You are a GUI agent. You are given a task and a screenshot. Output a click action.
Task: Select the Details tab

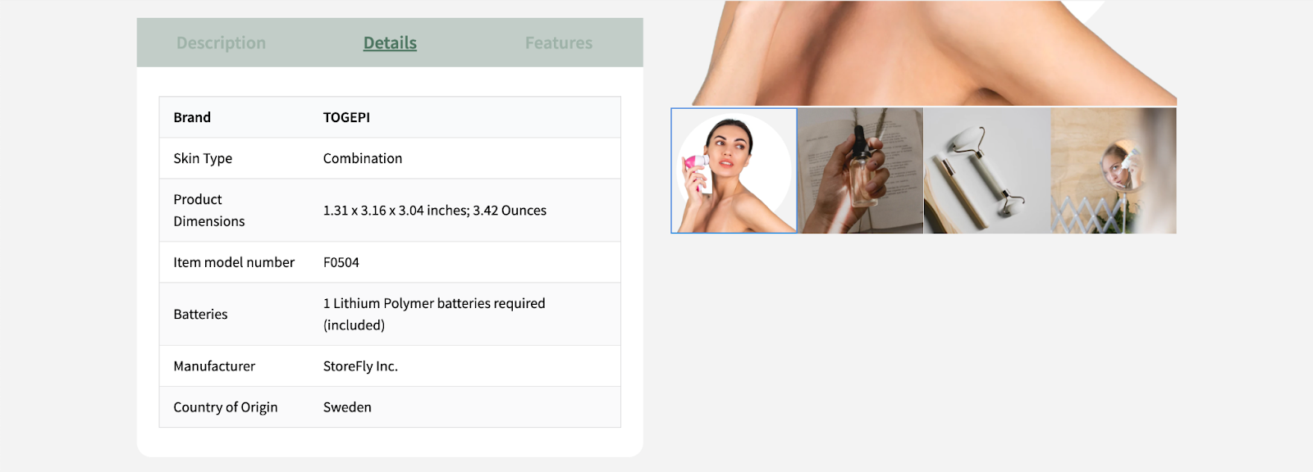pyautogui.click(x=390, y=43)
